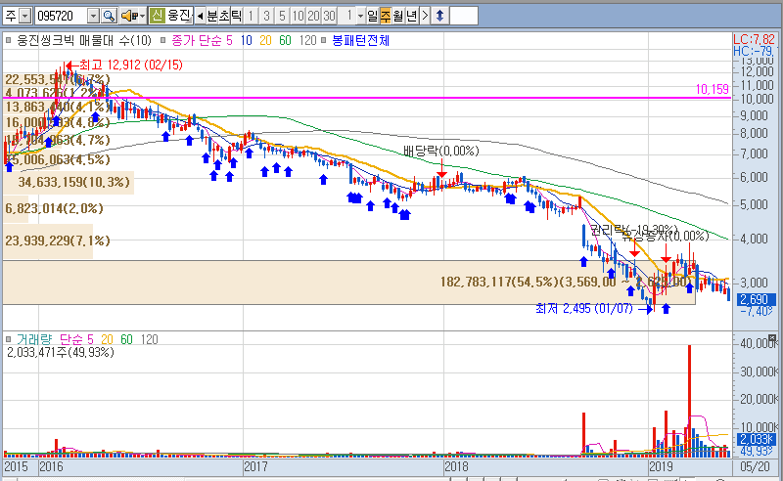Click the magenta 10,159 price line label

(x=713, y=89)
